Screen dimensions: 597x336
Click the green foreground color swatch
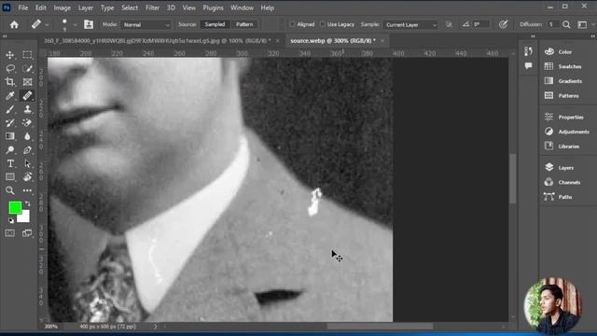click(x=15, y=207)
